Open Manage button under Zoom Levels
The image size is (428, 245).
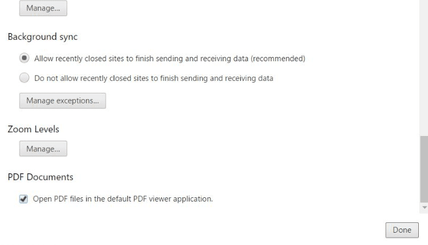pyautogui.click(x=43, y=149)
